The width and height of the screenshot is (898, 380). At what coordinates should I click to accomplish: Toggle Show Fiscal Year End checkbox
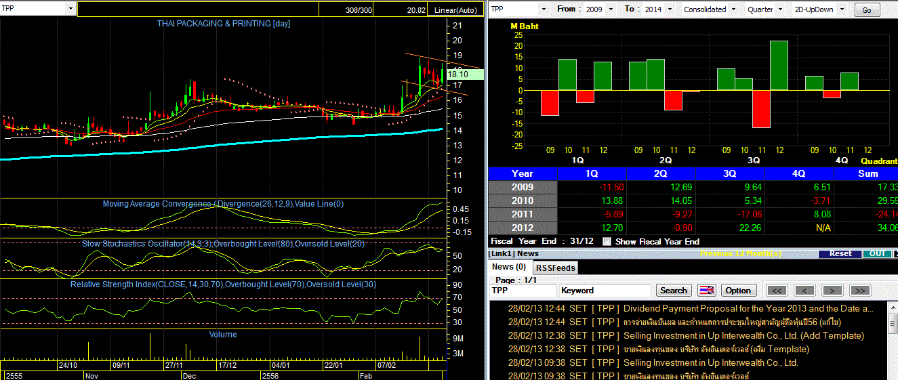(607, 241)
